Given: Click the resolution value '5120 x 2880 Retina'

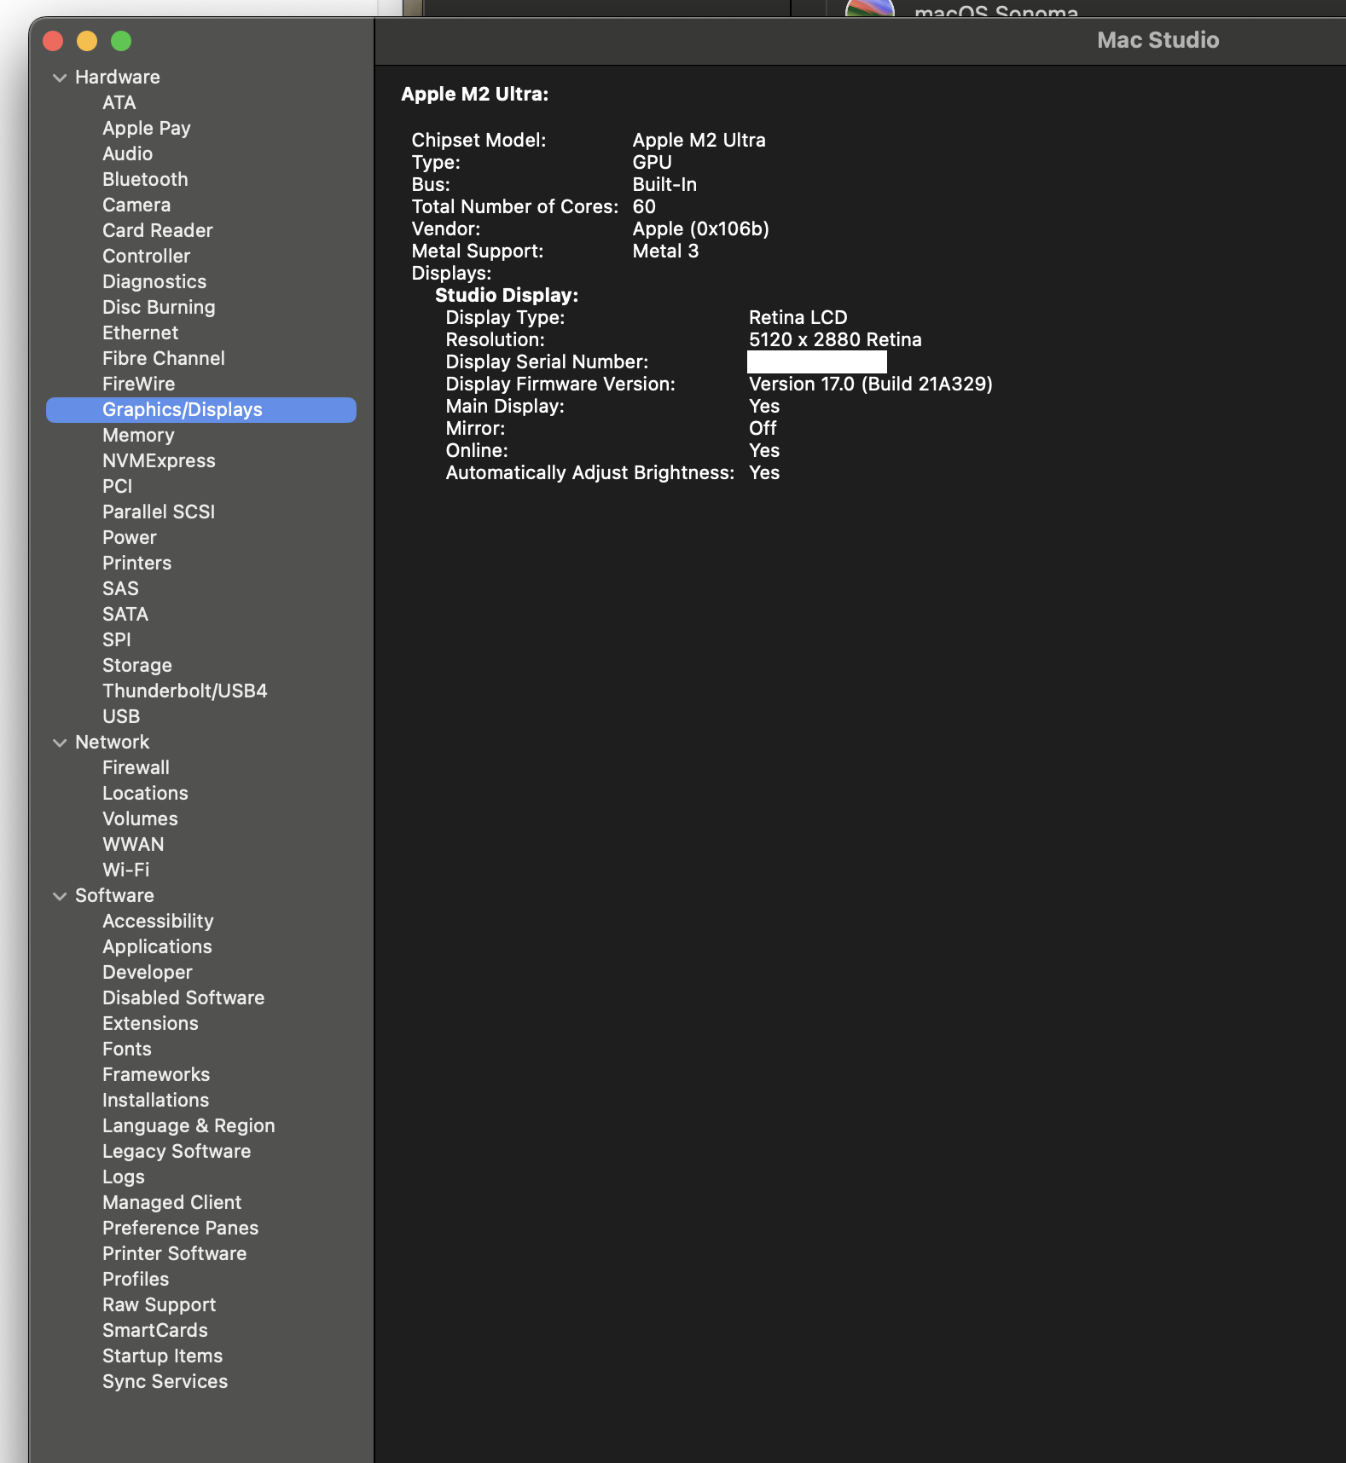Looking at the screenshot, I should click(835, 339).
